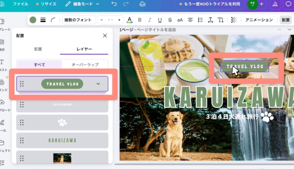Switch to the レイヤー tab
294x169 pixels.
[84, 49]
